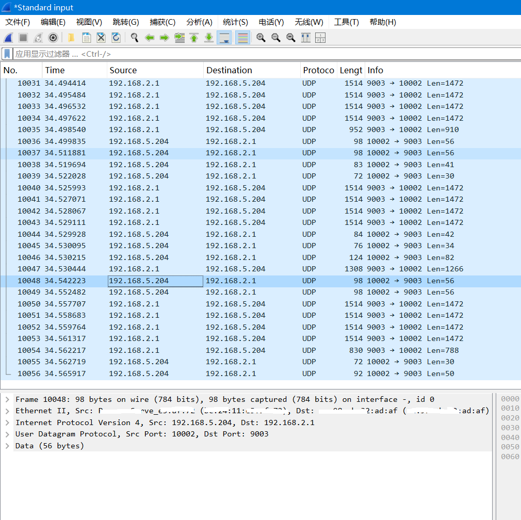Stop the running packet capture
The image size is (521, 520).
pos(23,38)
